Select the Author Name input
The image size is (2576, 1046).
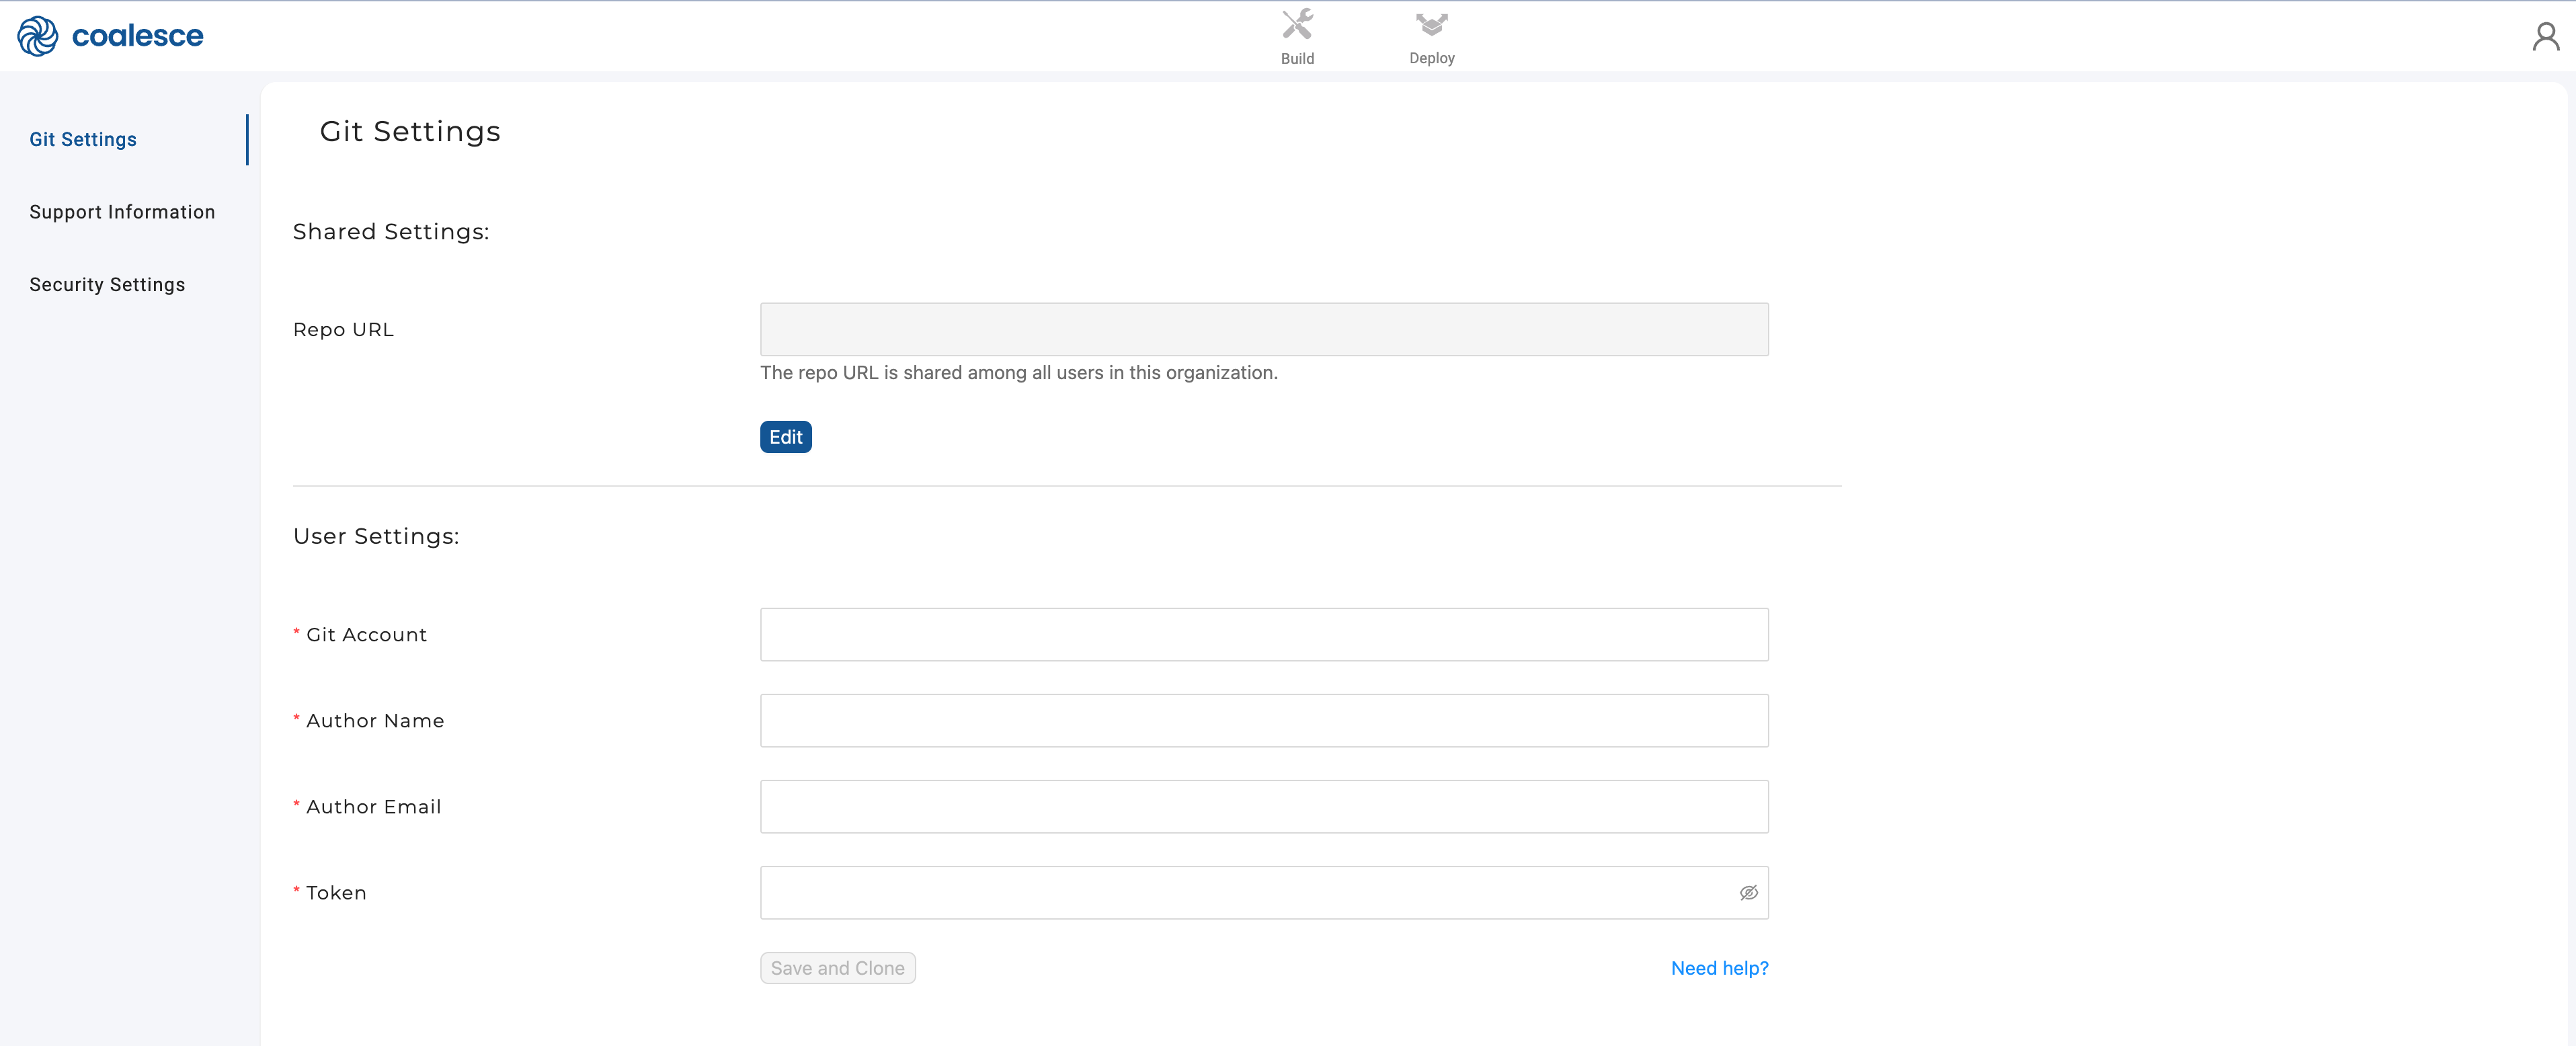coord(1263,721)
